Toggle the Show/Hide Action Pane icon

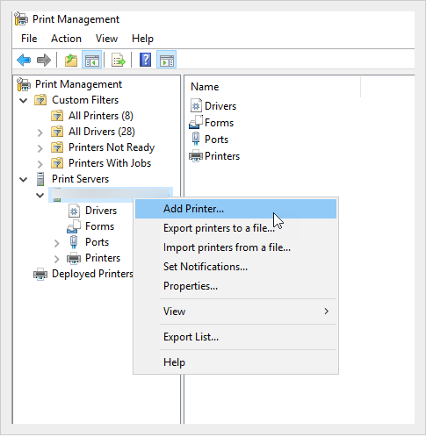(x=167, y=61)
